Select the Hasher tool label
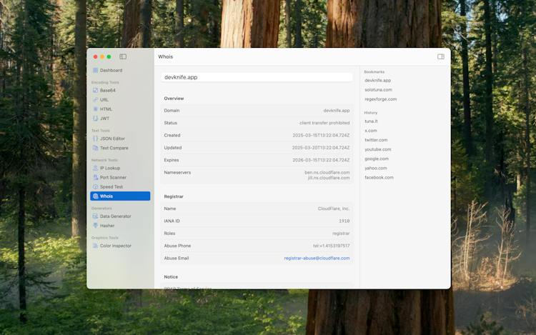 click(x=107, y=226)
